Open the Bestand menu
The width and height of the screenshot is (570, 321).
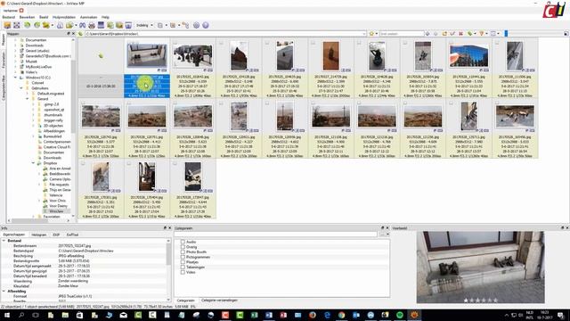(x=9, y=17)
